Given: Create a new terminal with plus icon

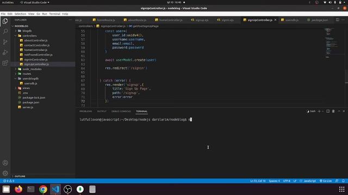Looking at the screenshot, I should [319, 111].
